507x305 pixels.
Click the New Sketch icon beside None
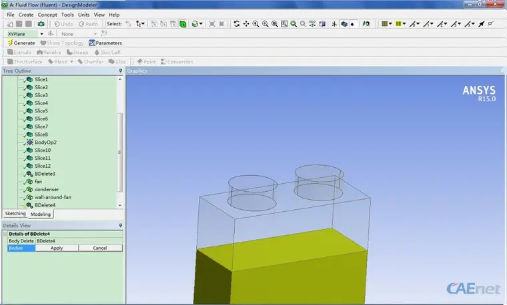(104, 33)
